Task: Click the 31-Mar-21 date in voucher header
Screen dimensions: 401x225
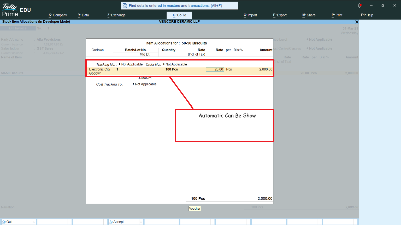Action: tap(350, 28)
